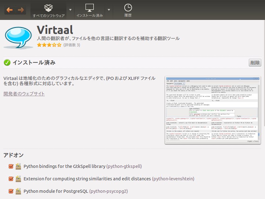Click the アドオン section heading
Image resolution: width=265 pixels, height=199 pixels.
pyautogui.click(x=13, y=155)
